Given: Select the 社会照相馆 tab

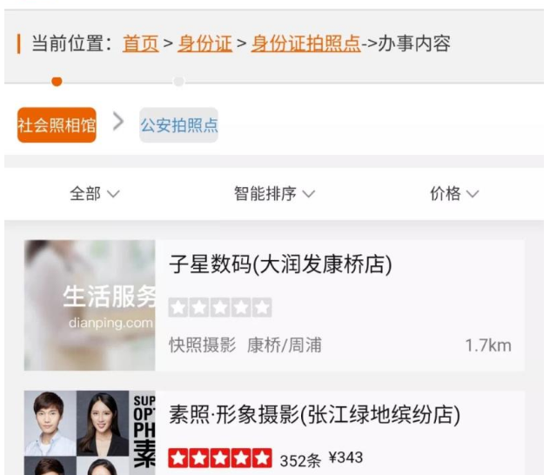Looking at the screenshot, I should [x=57, y=125].
